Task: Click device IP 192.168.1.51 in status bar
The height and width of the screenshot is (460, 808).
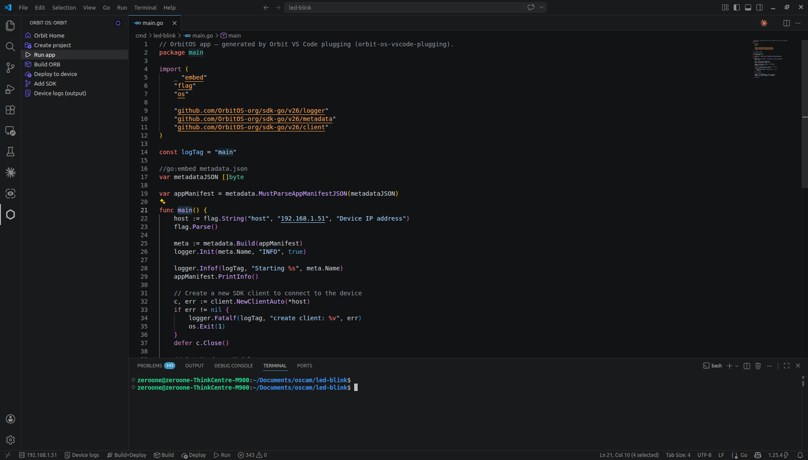Action: [x=38, y=455]
